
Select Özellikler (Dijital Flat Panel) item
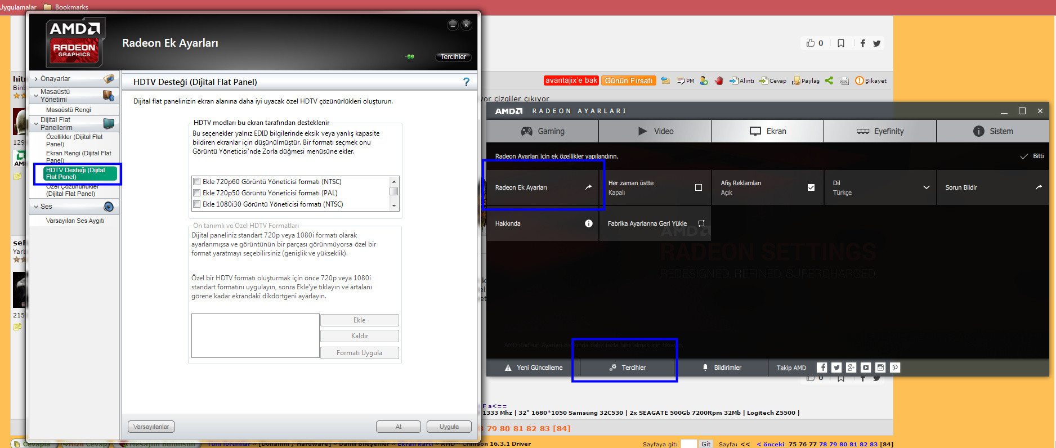tap(74, 141)
